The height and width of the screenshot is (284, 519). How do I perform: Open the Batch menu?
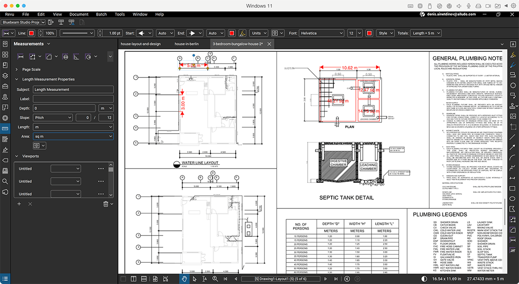click(101, 14)
